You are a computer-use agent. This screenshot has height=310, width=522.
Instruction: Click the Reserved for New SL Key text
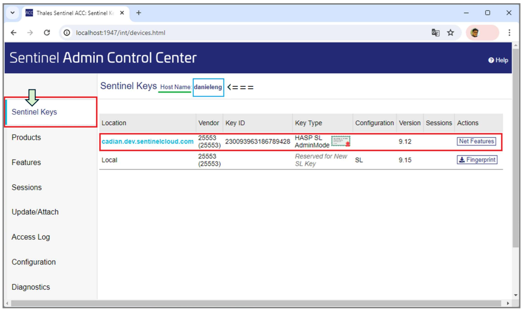tap(321, 160)
